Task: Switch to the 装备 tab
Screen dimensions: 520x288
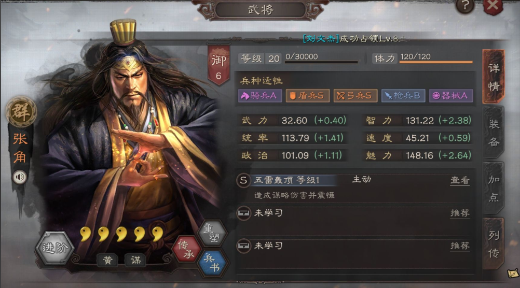Action: tap(494, 133)
